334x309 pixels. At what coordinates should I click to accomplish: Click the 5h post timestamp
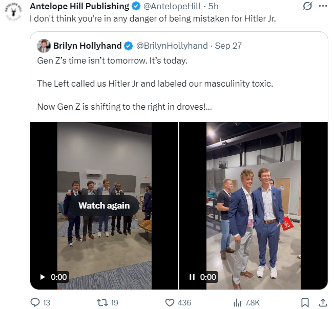213,7
